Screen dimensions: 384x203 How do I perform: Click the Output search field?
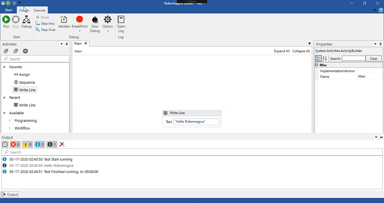tap(192, 152)
